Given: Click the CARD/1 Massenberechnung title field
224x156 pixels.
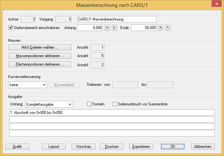Looking at the screenshot, I should (117, 19).
